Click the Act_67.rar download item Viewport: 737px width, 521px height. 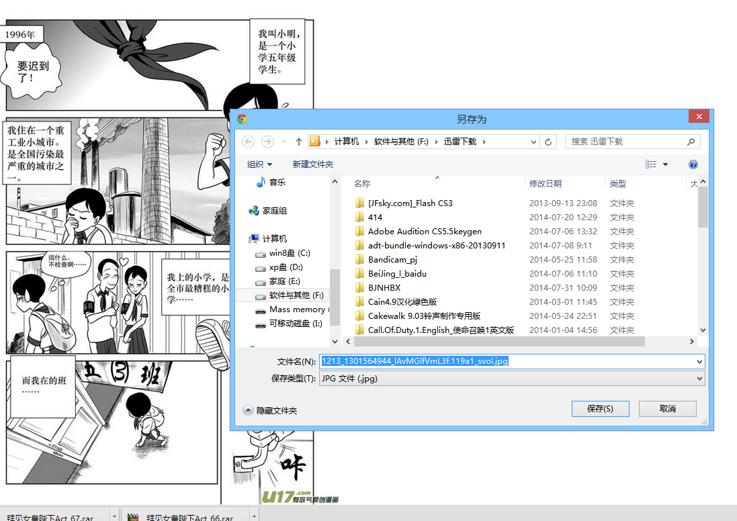point(55,516)
